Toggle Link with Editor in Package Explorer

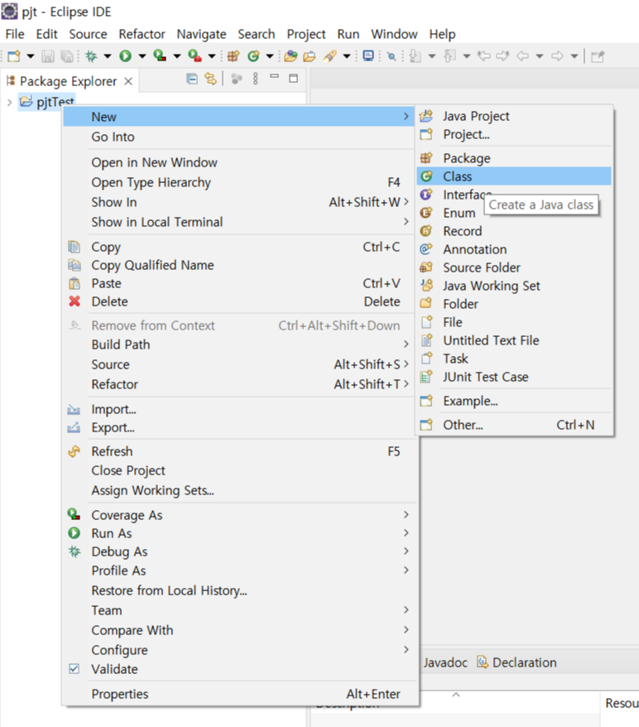(x=211, y=79)
